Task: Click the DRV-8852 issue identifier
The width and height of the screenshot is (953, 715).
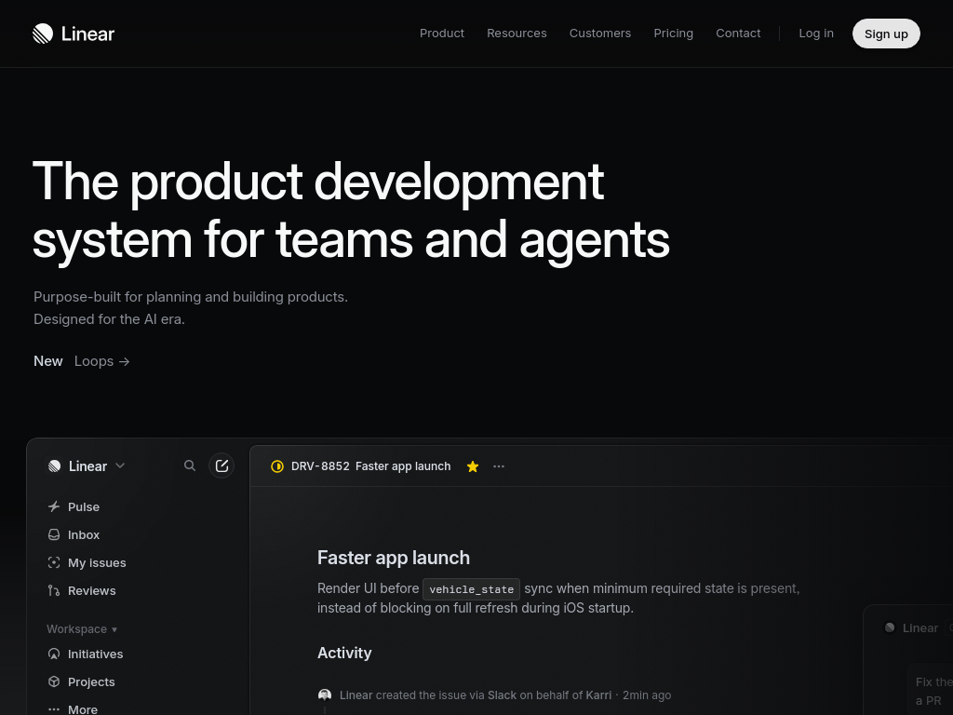Action: point(320,466)
